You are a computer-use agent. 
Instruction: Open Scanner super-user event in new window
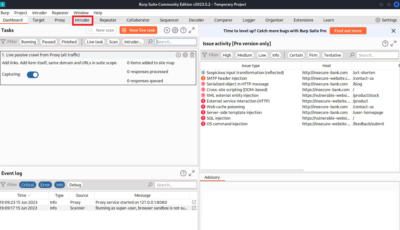coord(194,208)
